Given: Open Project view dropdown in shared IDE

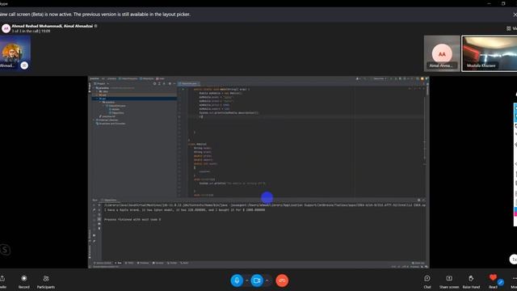Looking at the screenshot, I should (x=102, y=84).
